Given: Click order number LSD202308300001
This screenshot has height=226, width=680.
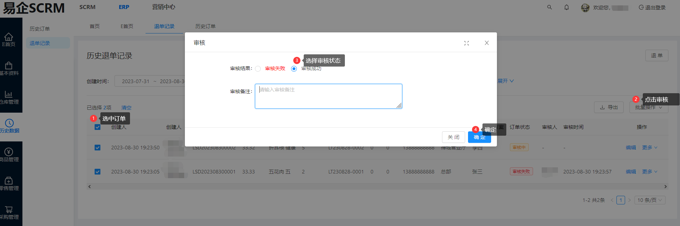Looking at the screenshot, I should (x=214, y=172).
